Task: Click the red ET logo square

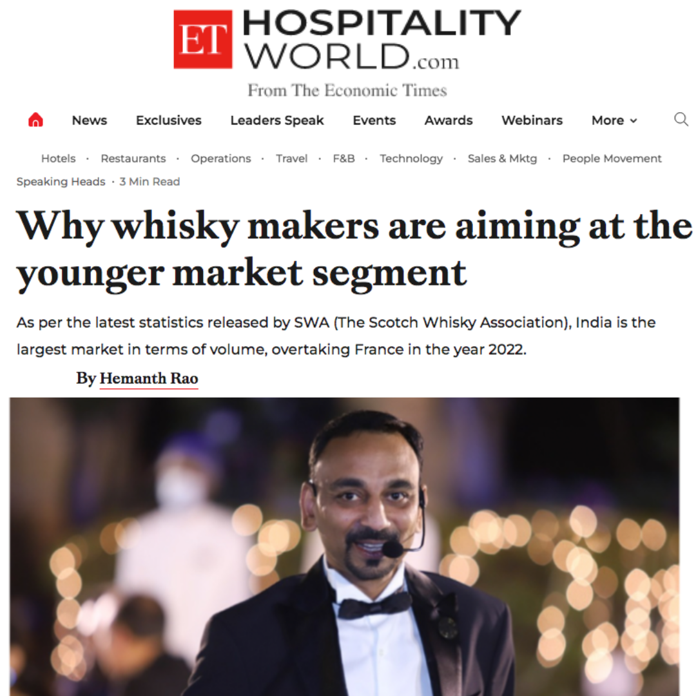Action: point(203,39)
